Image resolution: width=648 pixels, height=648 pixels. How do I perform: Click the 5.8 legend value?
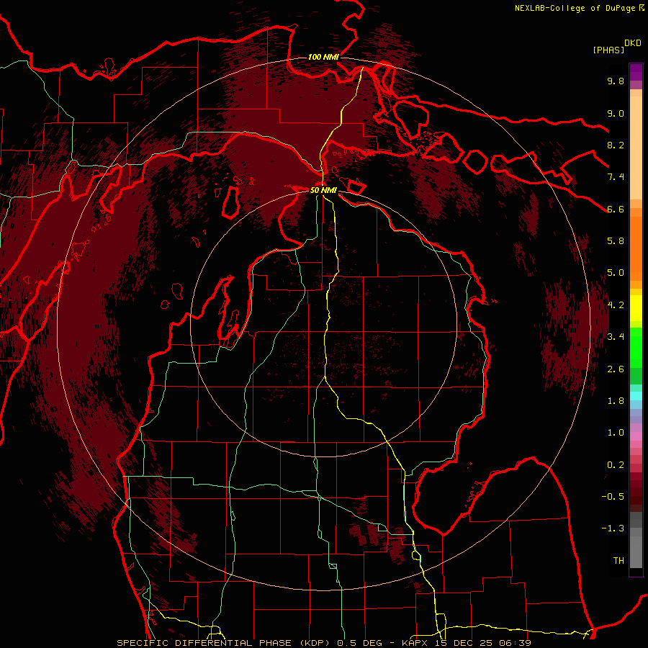[x=616, y=241]
